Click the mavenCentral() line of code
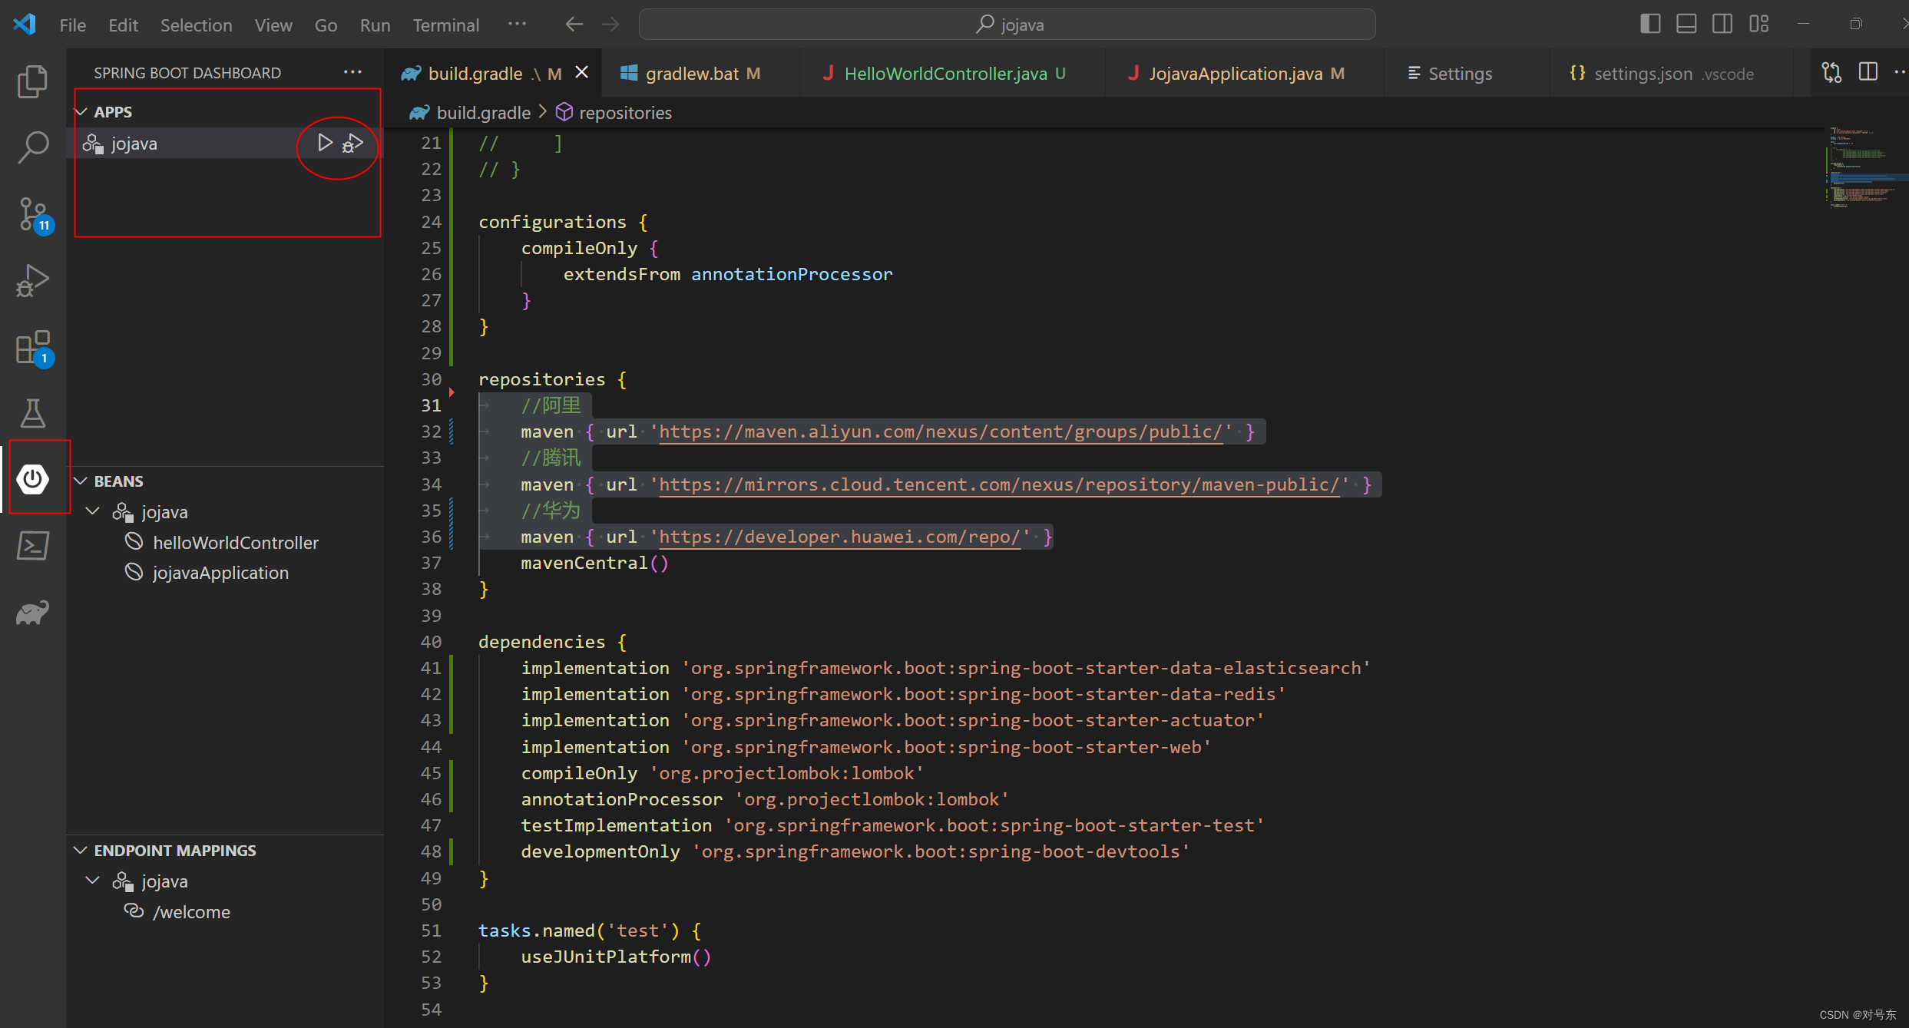1909x1028 pixels. (x=595, y=563)
